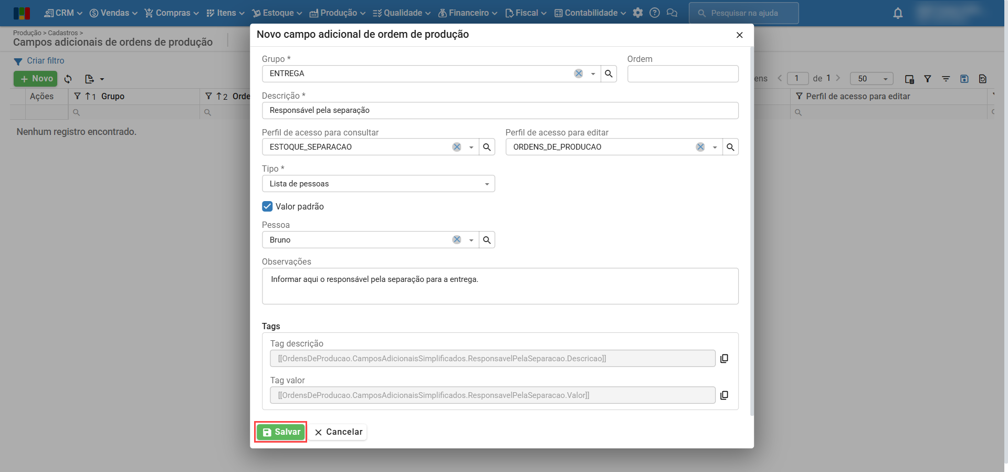Open Pessoa search lookup
Viewport: 1008px width, 472px height.
(487, 240)
